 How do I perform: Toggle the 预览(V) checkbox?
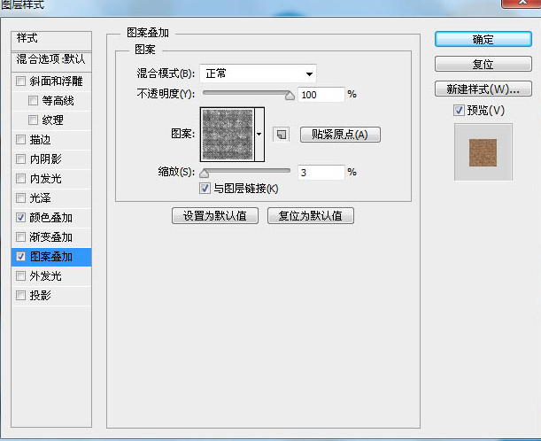click(459, 111)
